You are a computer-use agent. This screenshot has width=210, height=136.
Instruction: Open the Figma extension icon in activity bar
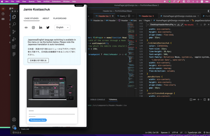click(14, 54)
